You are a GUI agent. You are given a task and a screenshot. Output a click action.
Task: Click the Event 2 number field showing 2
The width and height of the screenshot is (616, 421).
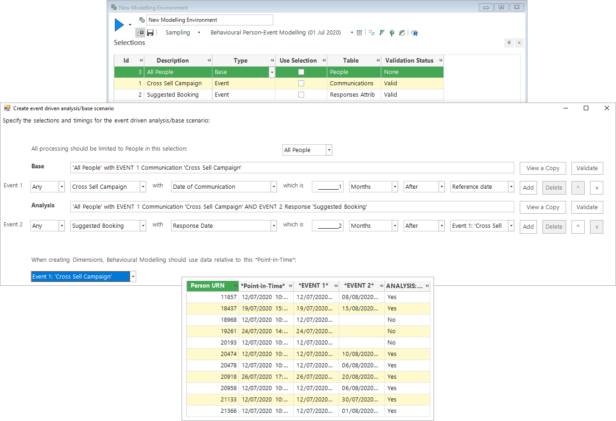point(327,226)
